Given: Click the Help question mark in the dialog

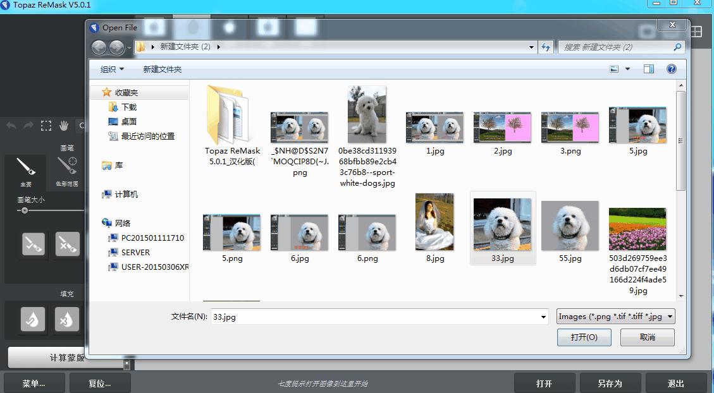Looking at the screenshot, I should [x=671, y=68].
